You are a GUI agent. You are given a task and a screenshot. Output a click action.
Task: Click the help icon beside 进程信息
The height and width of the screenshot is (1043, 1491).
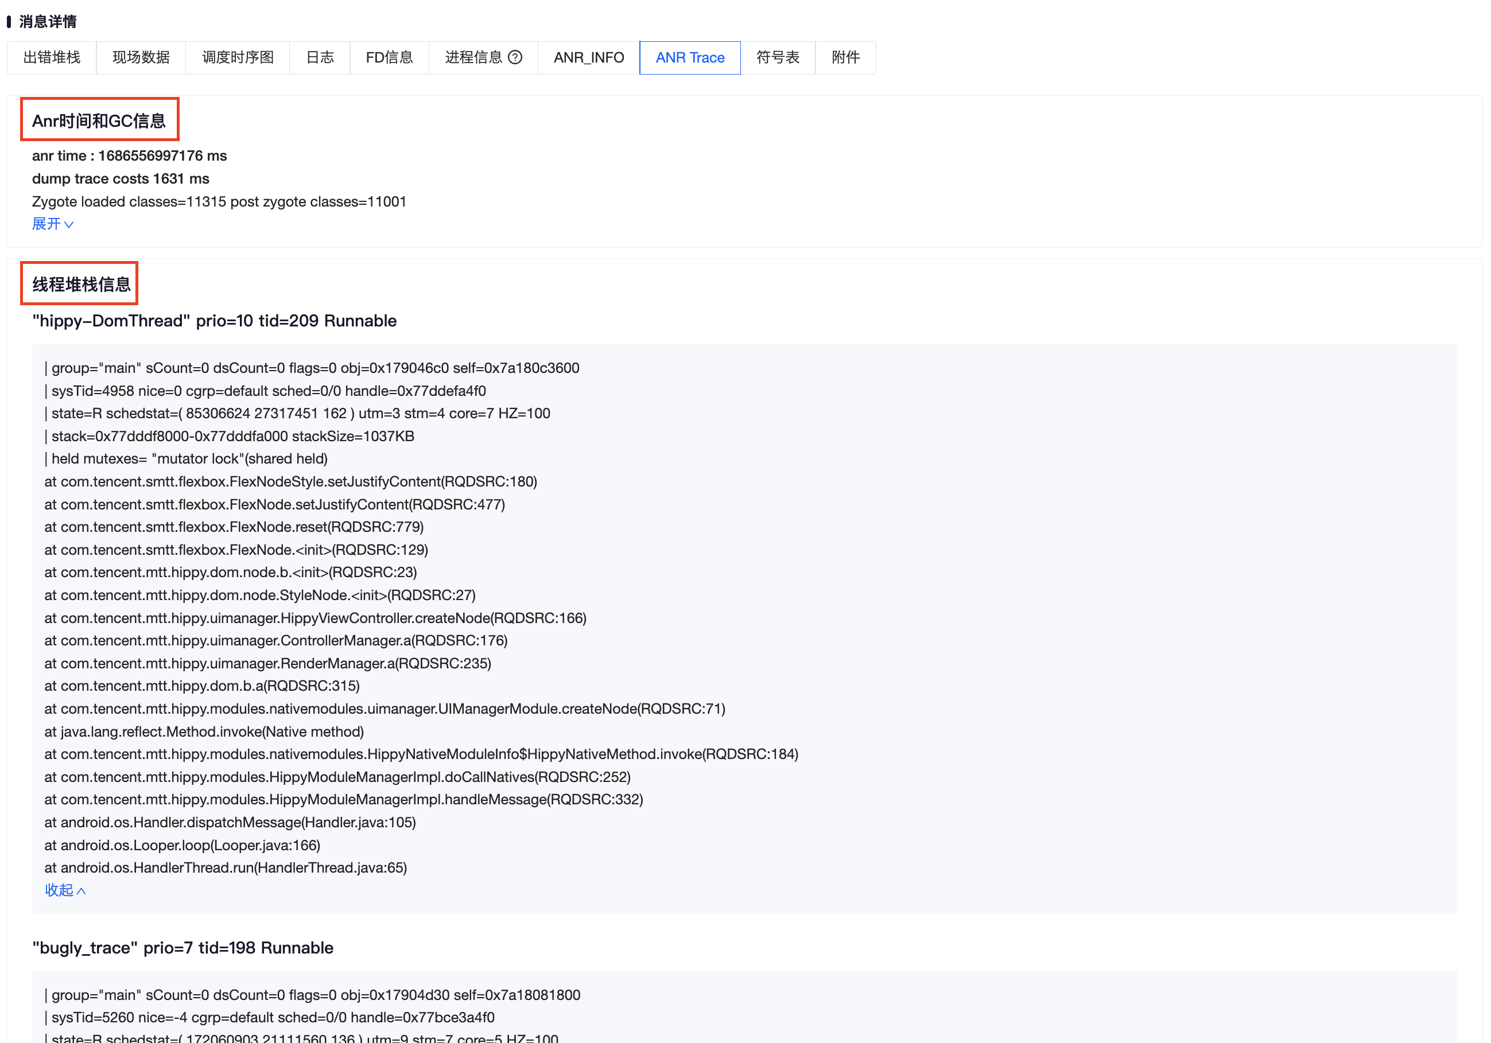tap(515, 57)
